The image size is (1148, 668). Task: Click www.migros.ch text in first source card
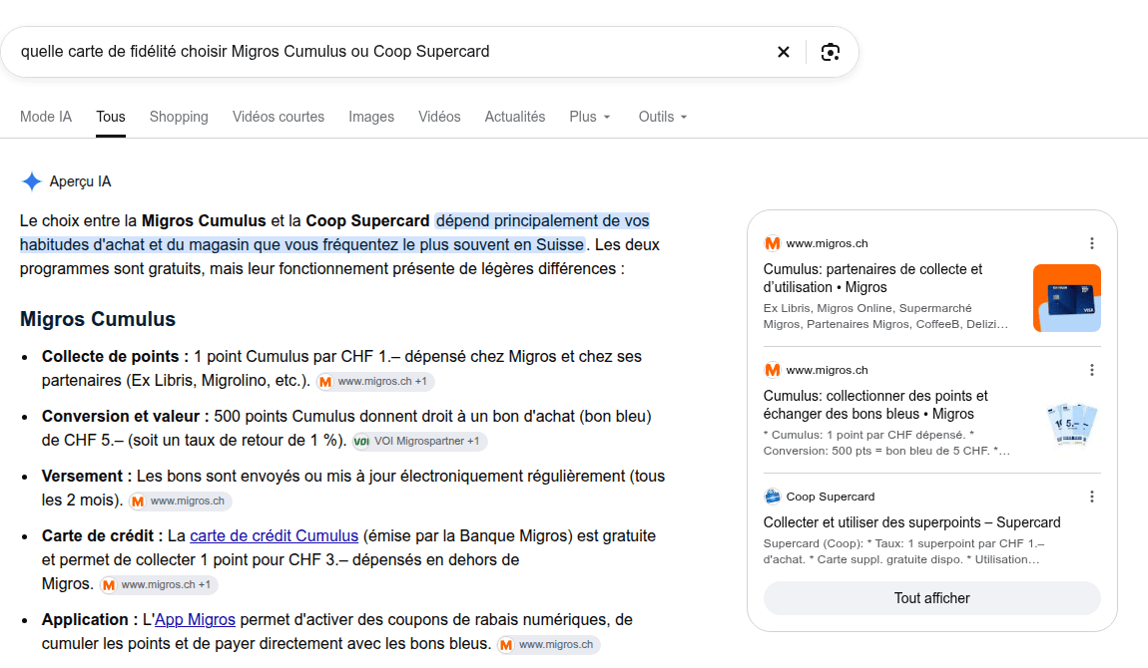point(827,243)
